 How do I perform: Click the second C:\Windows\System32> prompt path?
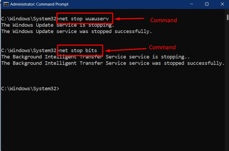pyautogui.click(x=29, y=50)
